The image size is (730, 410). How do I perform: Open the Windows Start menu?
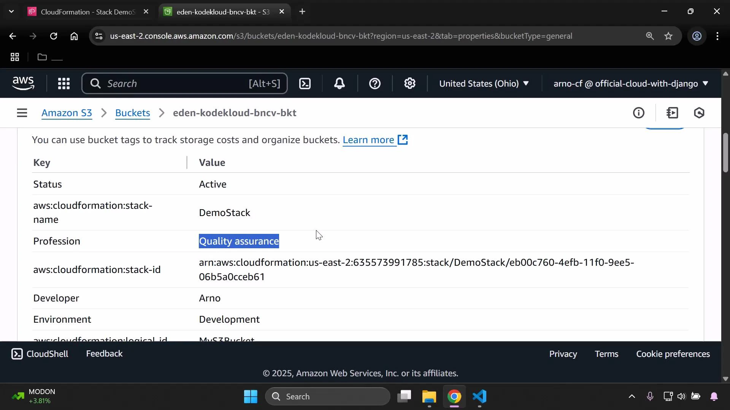pyautogui.click(x=251, y=397)
